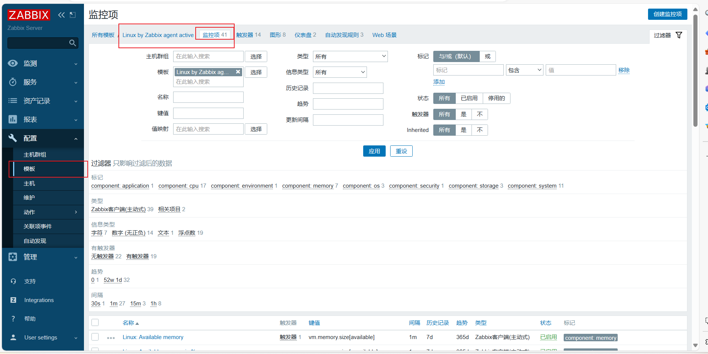Open the 信息类型 dropdown
Viewport: 708px width, 354px height.
(x=340, y=72)
